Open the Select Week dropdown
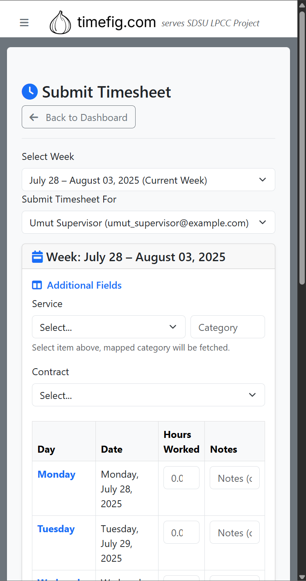The height and width of the screenshot is (581, 306). point(148,180)
